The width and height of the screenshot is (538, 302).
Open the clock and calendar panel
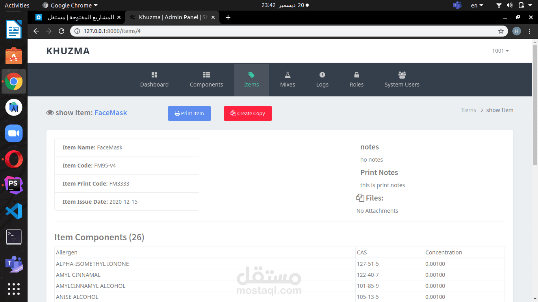point(285,5)
